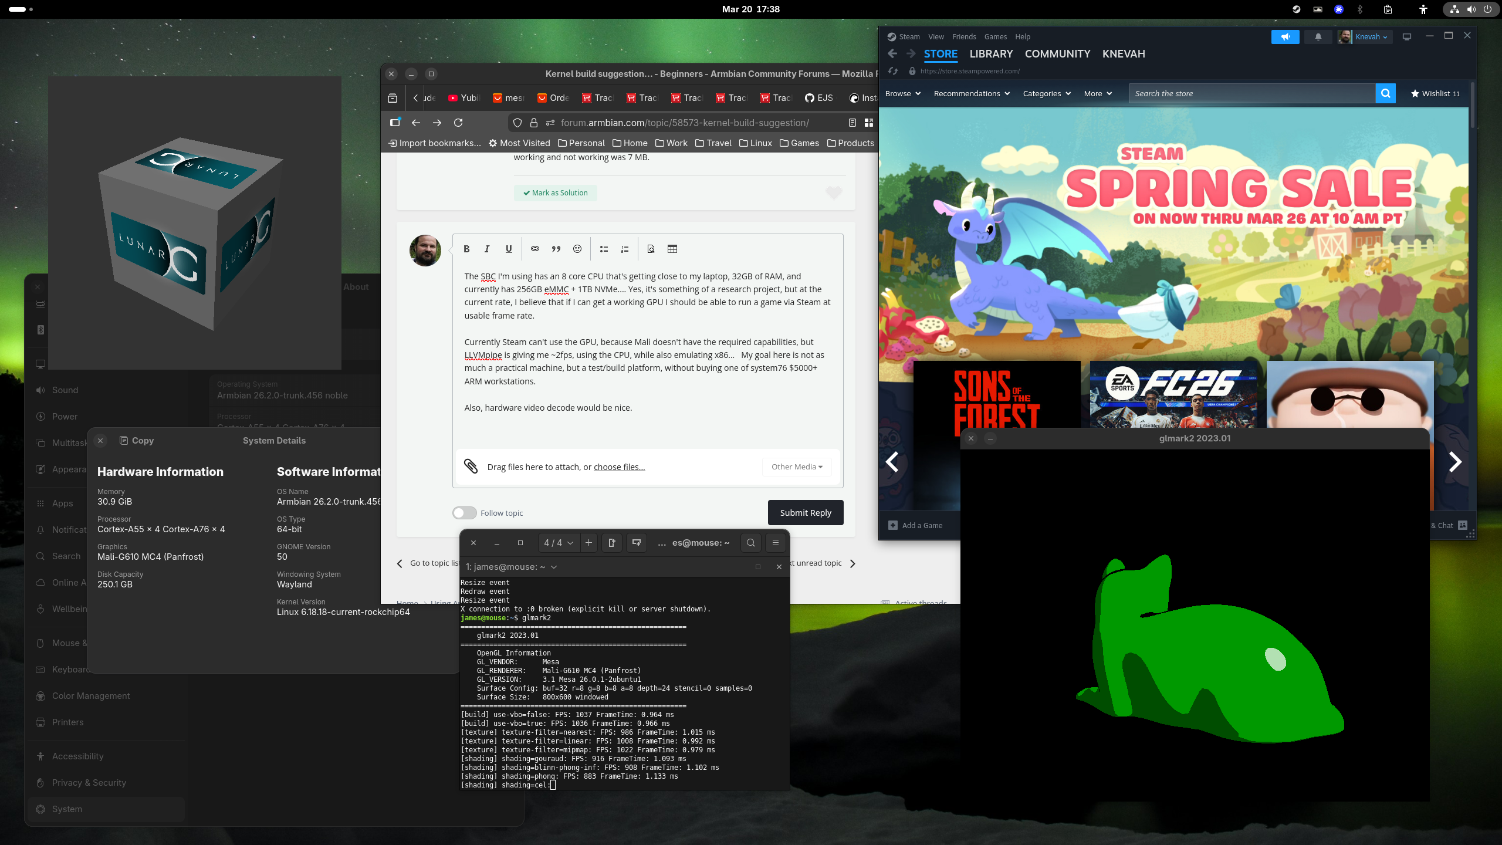
Task: Click the Italic formatting icon
Action: (x=487, y=249)
